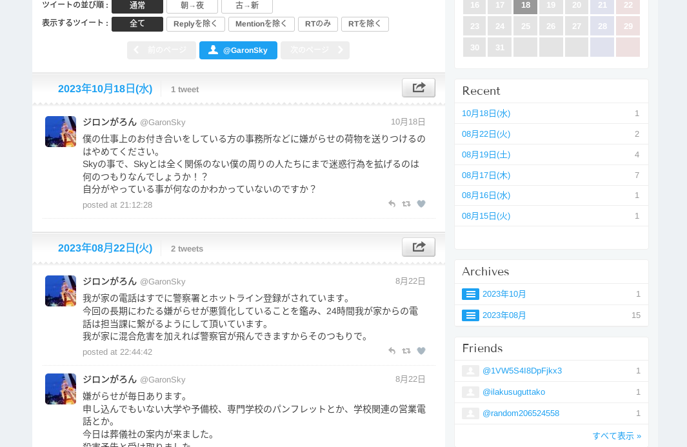Expand the 2023年08月 archive list icon
687x447 pixels.
click(470, 315)
